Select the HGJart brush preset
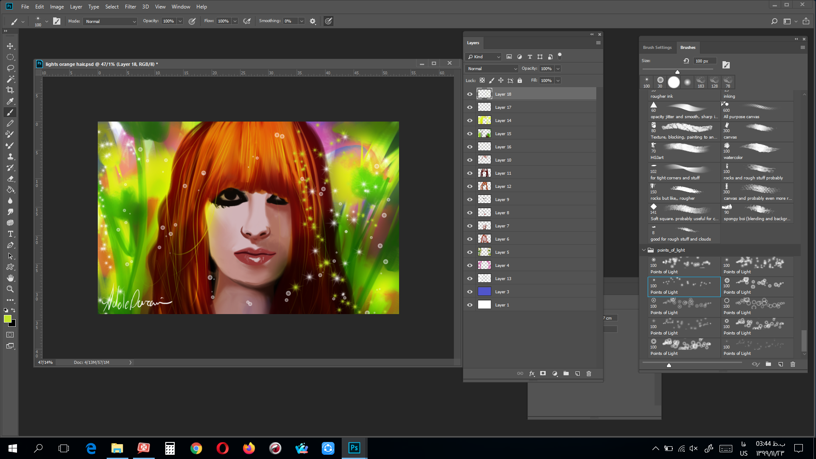This screenshot has height=459, width=816. pos(684,152)
